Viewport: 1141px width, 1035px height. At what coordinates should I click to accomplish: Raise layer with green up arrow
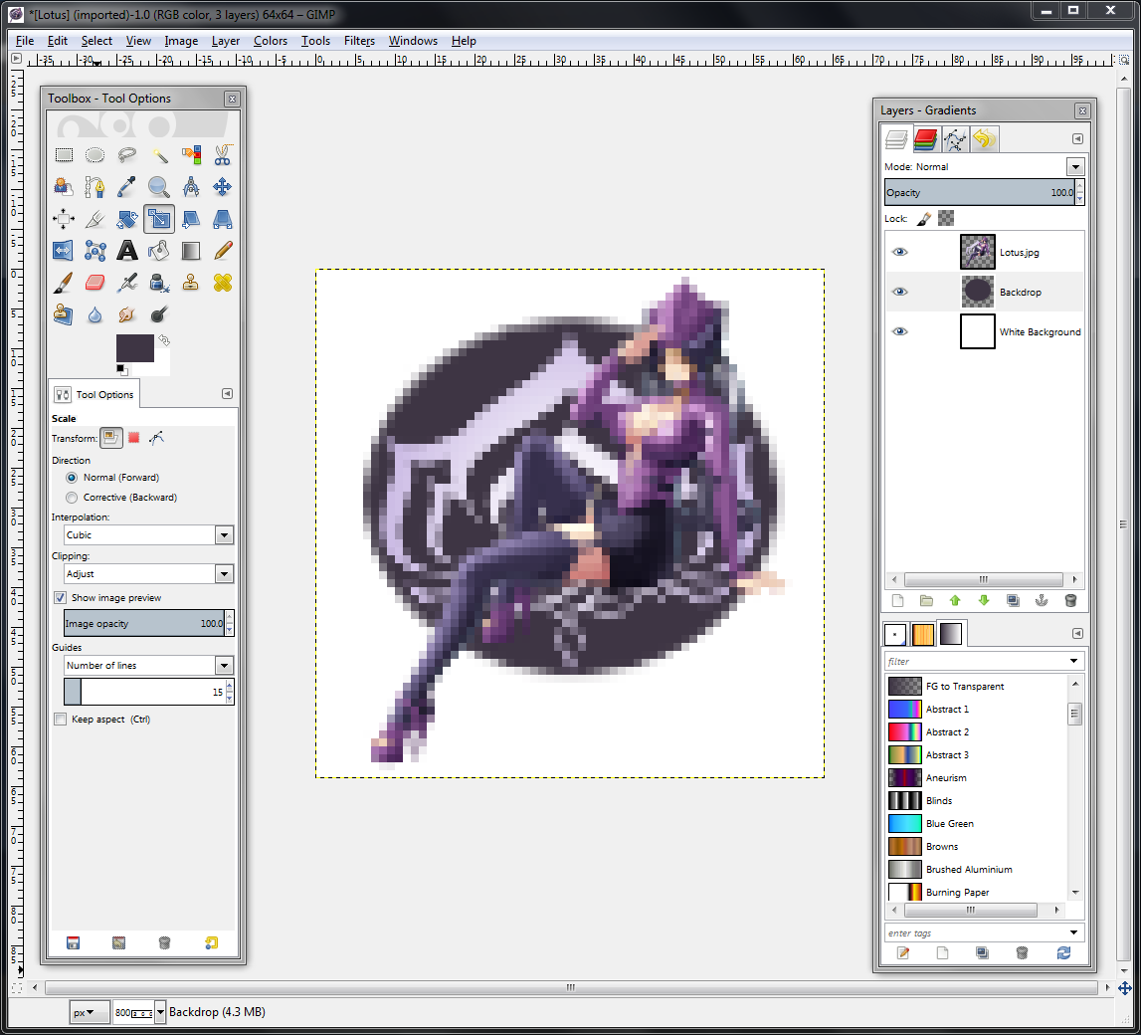955,600
